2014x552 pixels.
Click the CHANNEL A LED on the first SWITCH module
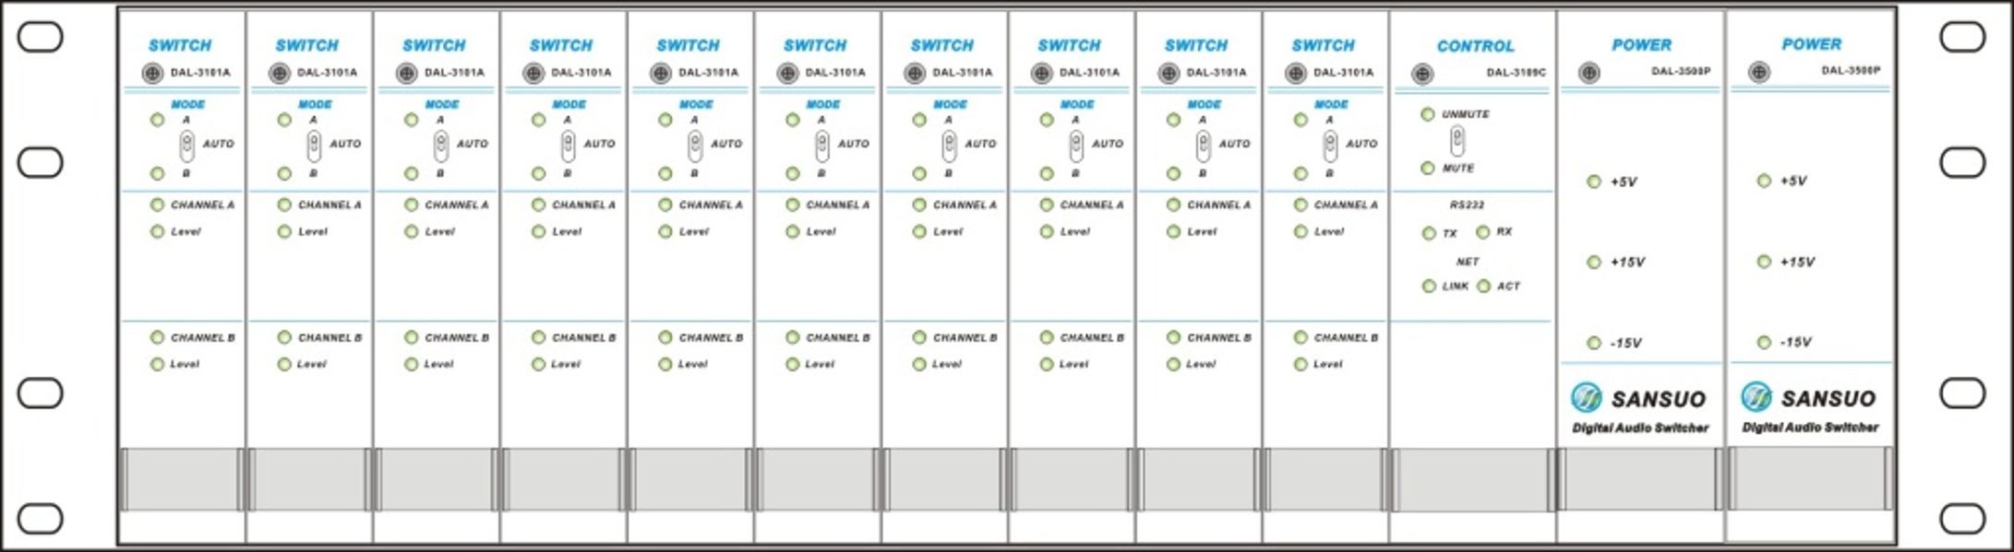click(157, 205)
